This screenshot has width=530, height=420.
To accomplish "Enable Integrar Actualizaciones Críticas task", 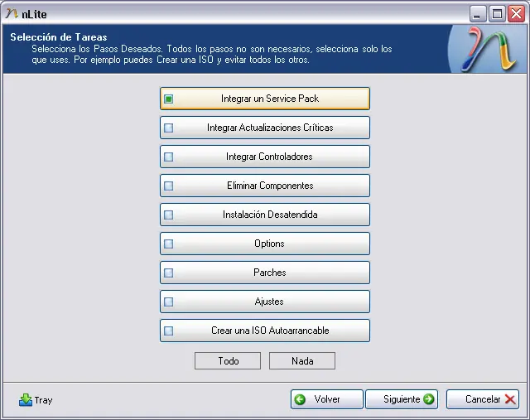I will pyautogui.click(x=265, y=128).
